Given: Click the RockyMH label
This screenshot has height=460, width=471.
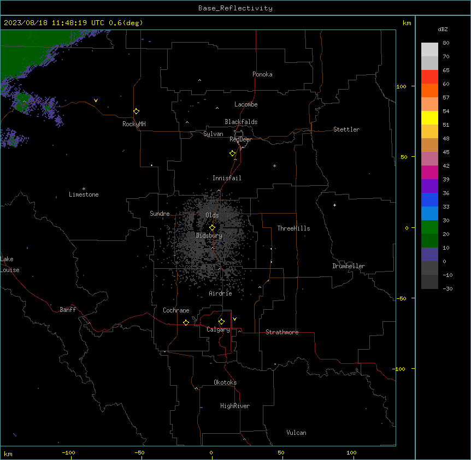Looking at the screenshot, I should click(x=134, y=124).
